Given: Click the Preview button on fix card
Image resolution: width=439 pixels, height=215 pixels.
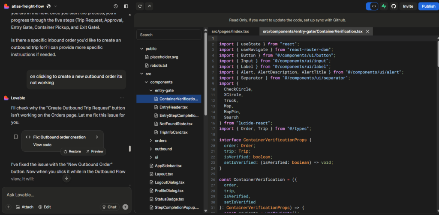Looking at the screenshot, I should (95, 151).
